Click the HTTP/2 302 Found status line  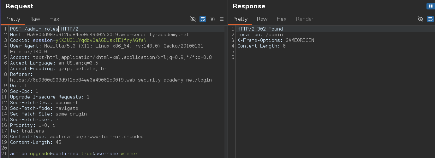[x=260, y=29]
